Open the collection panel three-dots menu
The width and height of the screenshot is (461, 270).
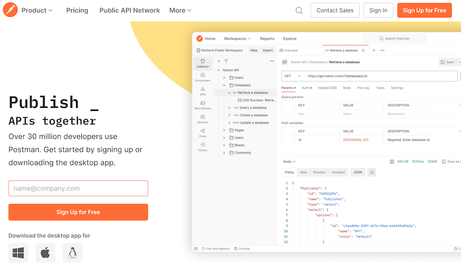coord(272,61)
